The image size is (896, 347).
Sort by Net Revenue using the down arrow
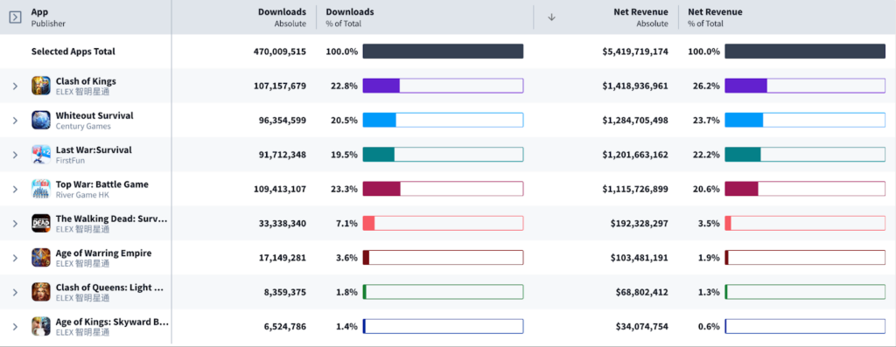551,17
